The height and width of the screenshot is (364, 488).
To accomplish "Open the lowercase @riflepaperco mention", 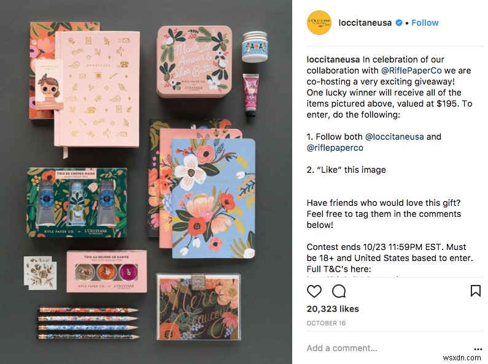I will (x=335, y=148).
